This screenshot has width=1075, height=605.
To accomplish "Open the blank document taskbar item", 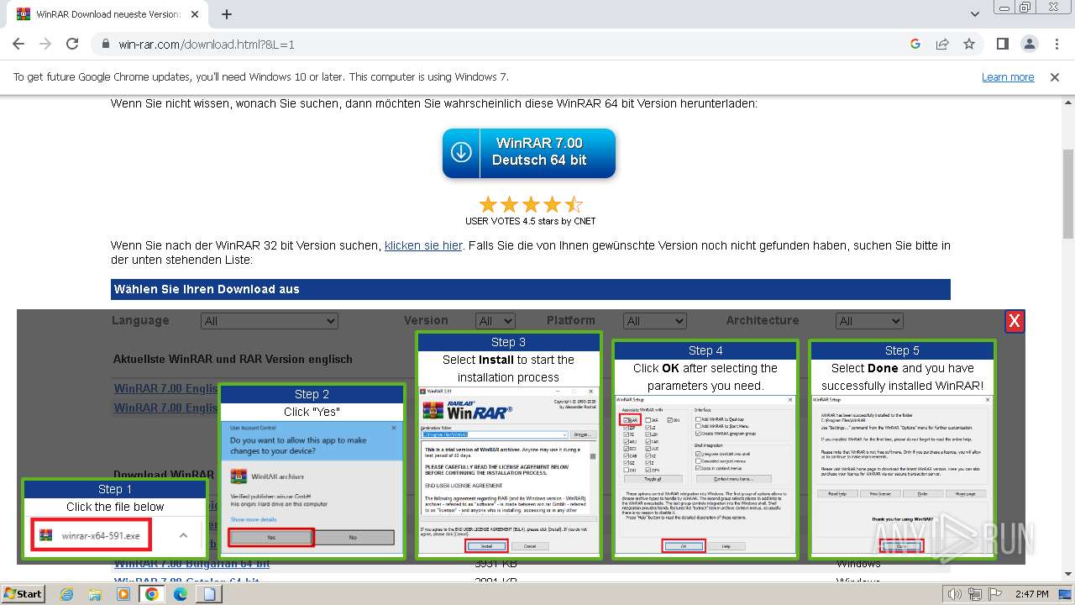I will coord(209,594).
